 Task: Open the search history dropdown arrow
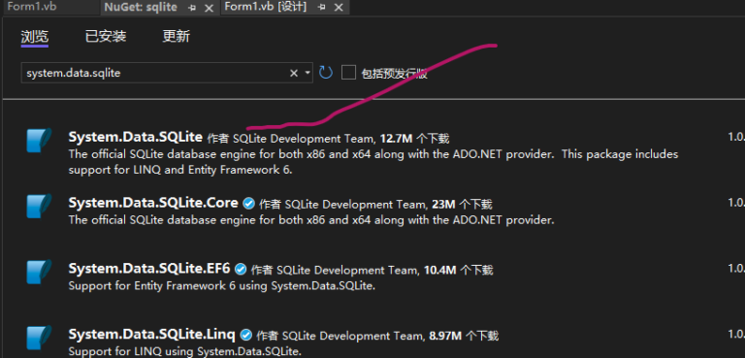(308, 73)
